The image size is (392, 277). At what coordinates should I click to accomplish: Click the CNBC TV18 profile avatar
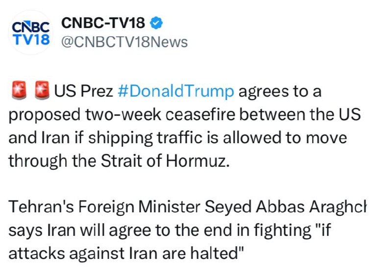tap(30, 32)
